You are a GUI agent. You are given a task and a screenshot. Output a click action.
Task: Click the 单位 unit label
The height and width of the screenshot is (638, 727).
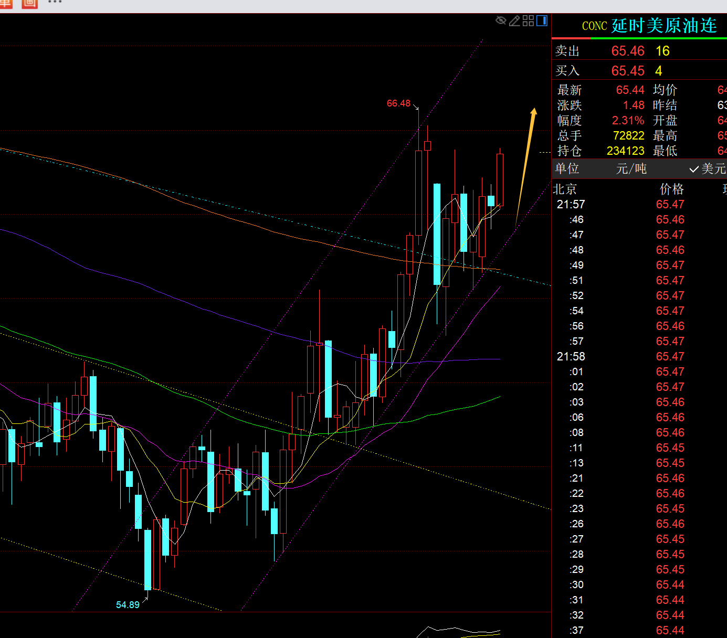pyautogui.click(x=567, y=169)
